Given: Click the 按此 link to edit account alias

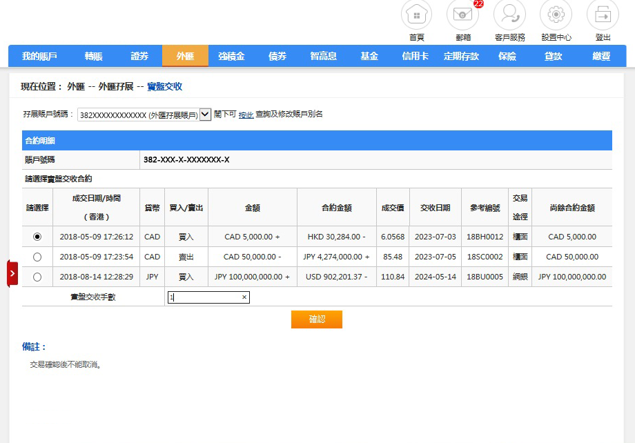Looking at the screenshot, I should (246, 115).
